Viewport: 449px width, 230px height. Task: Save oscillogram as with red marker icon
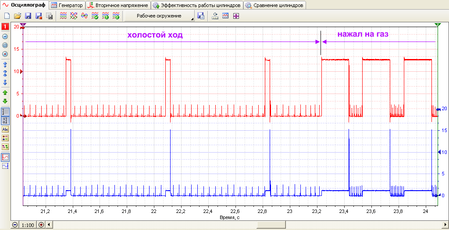(39, 16)
